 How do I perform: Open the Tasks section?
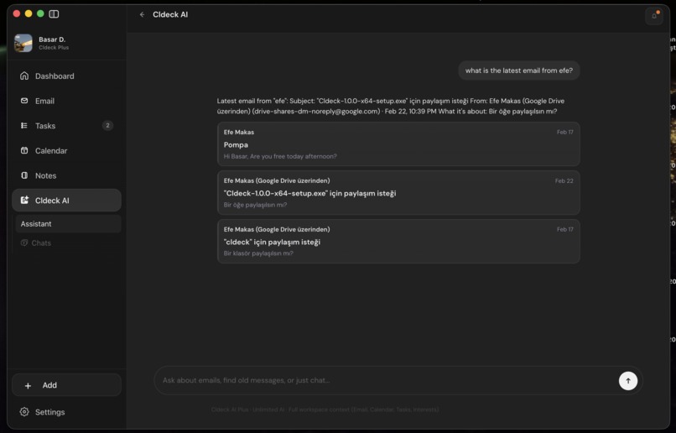66,126
